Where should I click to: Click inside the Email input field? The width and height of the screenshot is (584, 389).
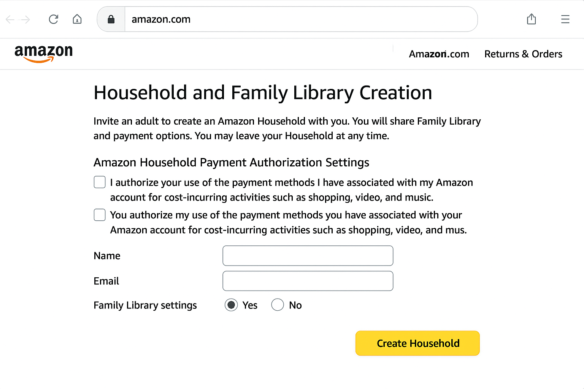(x=308, y=281)
